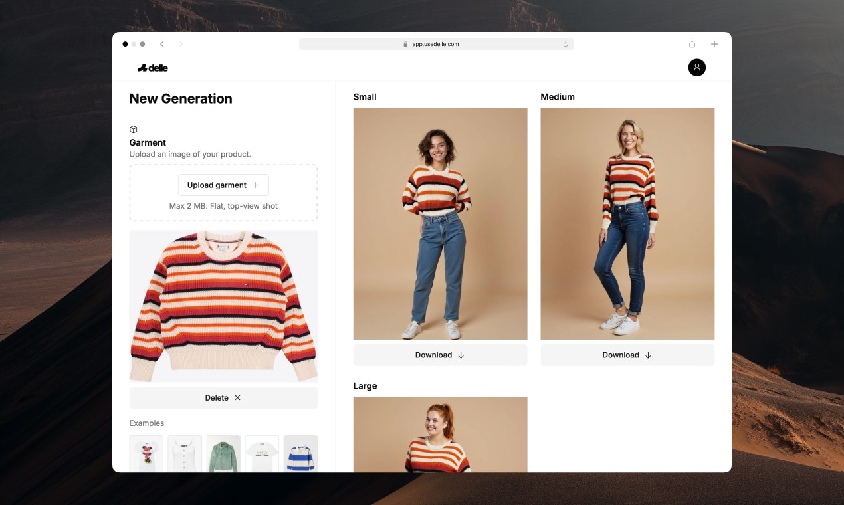844x505 pixels.
Task: Choose the green jacket example
Action: tap(223, 454)
